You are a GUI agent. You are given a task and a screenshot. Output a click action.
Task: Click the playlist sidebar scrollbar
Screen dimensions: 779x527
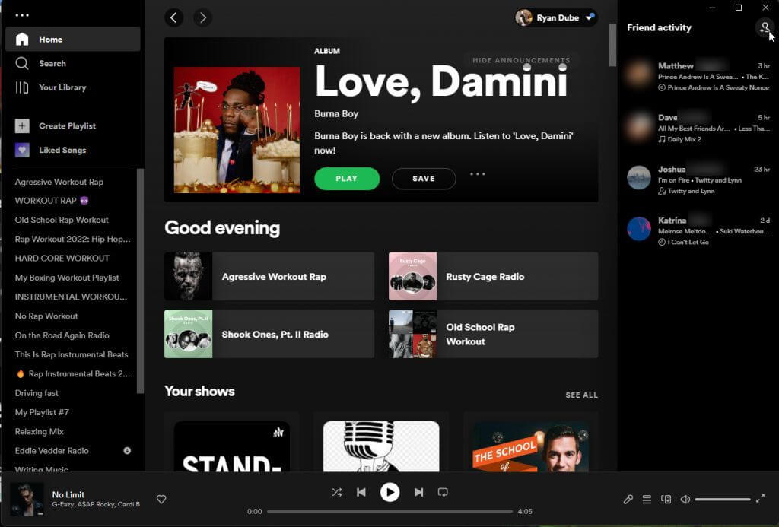pos(140,281)
